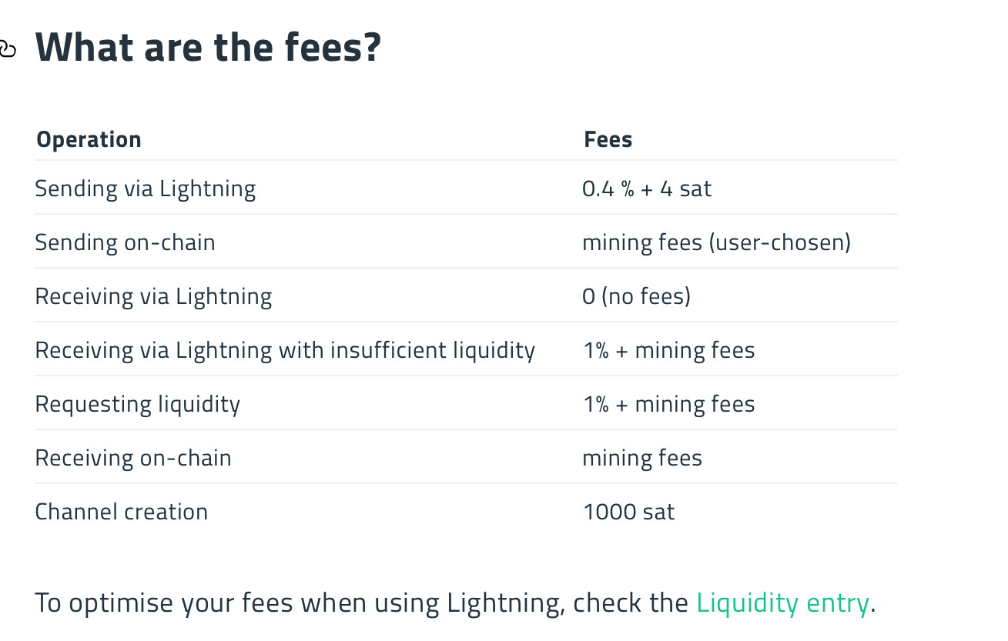Select the 'Receiving via Lightning' row label
This screenshot has width=1008, height=641.
click(x=154, y=296)
